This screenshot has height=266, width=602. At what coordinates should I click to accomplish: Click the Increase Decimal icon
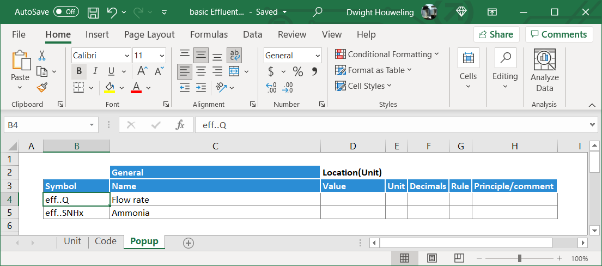tap(271, 87)
